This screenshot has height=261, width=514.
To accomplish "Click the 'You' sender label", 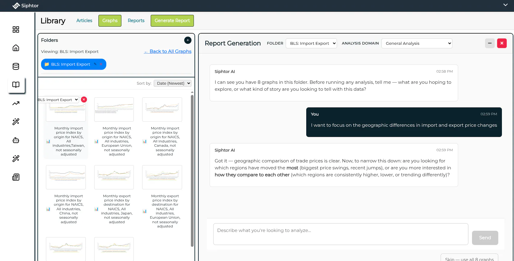I will (x=315, y=114).
